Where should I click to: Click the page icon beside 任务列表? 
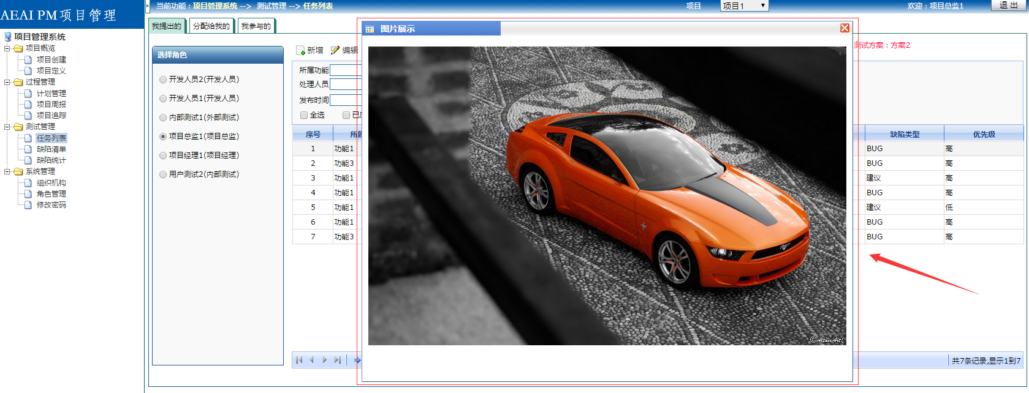(28, 138)
